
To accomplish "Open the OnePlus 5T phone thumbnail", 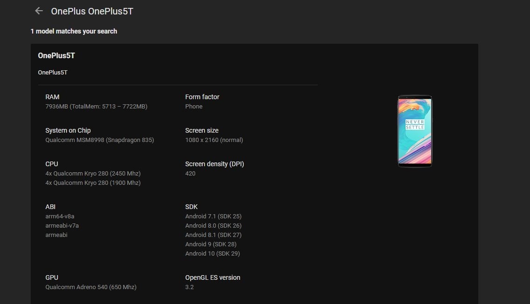I will [x=415, y=131].
